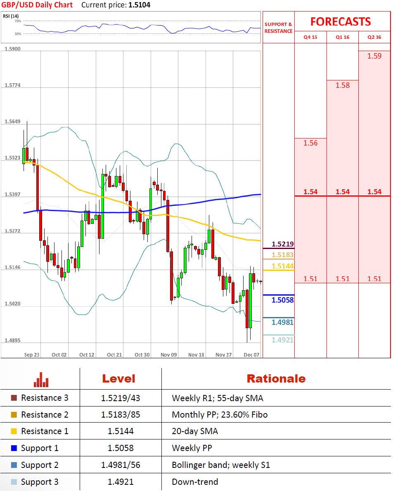The height and width of the screenshot is (491, 393).
Task: Select the Q2 16 forecast column header
Action: click(374, 37)
